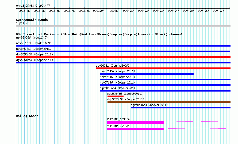Screen dimensions: 238x144
Task: Click the 9903.5k ruler tick label
Action: pos(39,11)
